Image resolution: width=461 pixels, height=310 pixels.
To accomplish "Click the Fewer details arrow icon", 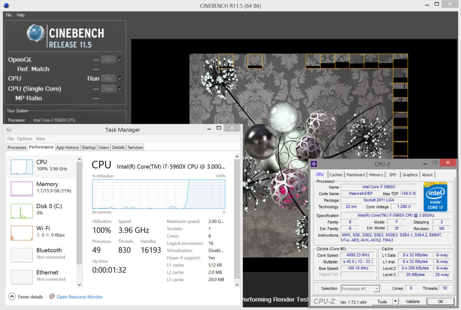I will point(12,297).
